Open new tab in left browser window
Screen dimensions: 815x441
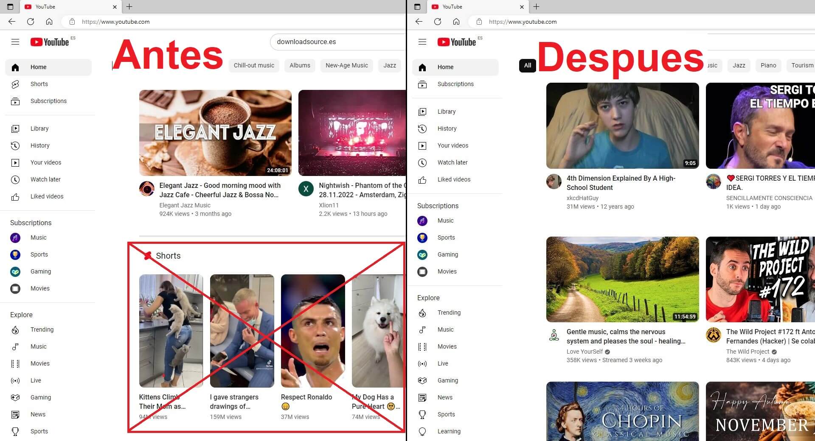click(129, 6)
